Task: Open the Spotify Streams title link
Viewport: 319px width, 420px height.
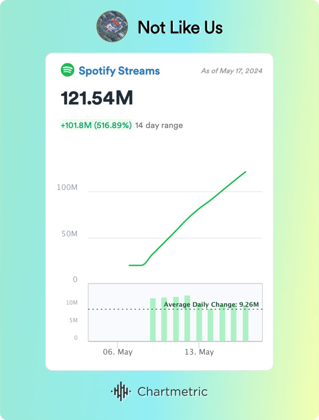Action: click(119, 71)
